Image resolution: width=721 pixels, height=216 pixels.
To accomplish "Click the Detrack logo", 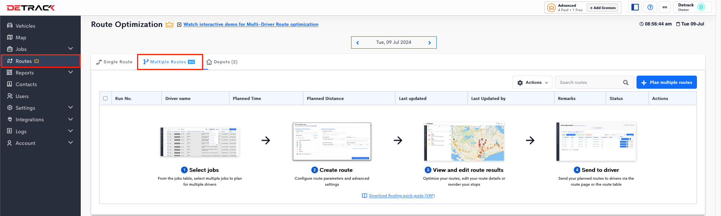I will pyautogui.click(x=31, y=7).
